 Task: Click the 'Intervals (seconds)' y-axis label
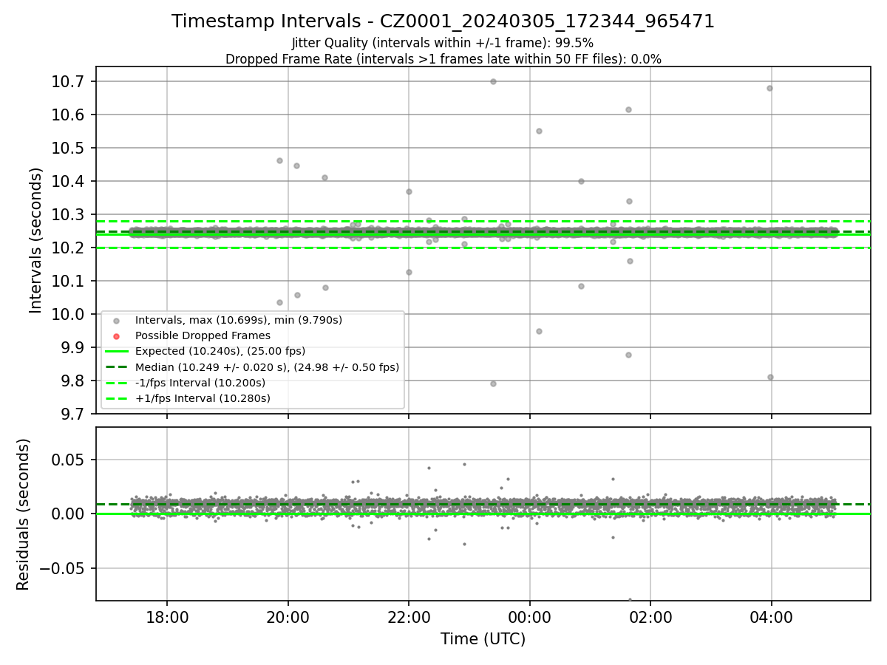[36, 240]
